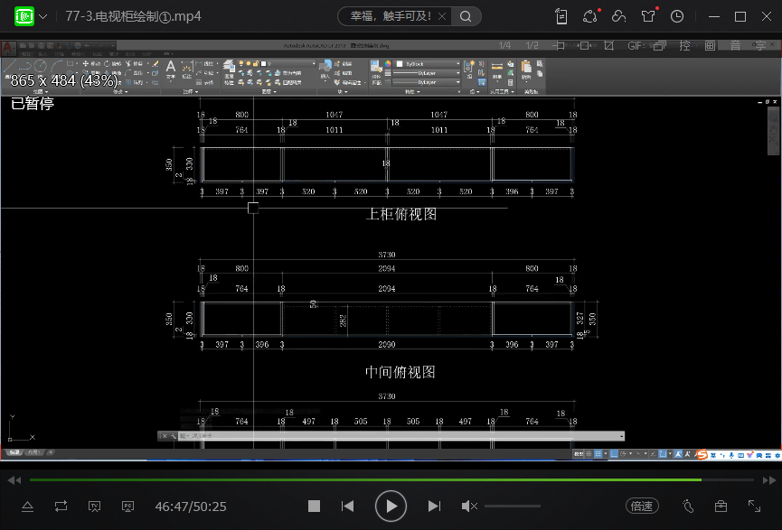Image resolution: width=782 pixels, height=530 pixels.
Task: Skip to the previous video
Action: (x=347, y=507)
